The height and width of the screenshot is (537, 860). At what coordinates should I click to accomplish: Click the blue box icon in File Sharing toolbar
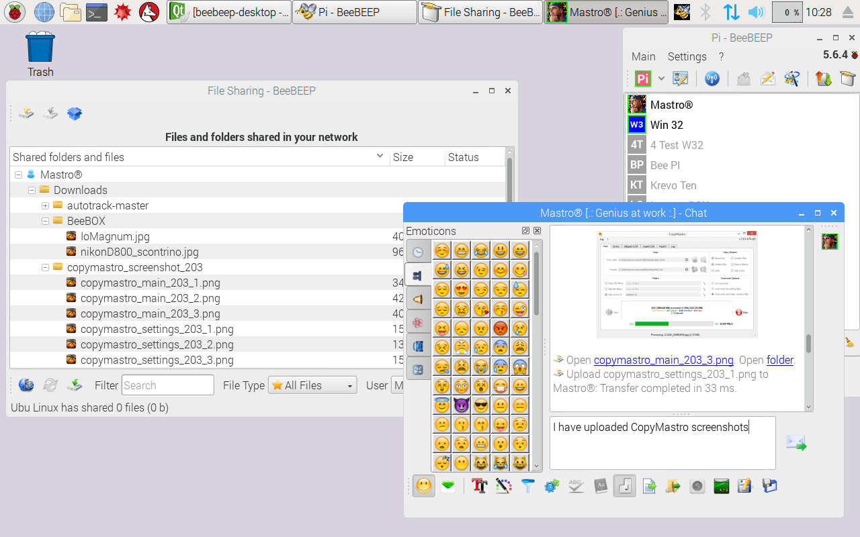coord(75,113)
